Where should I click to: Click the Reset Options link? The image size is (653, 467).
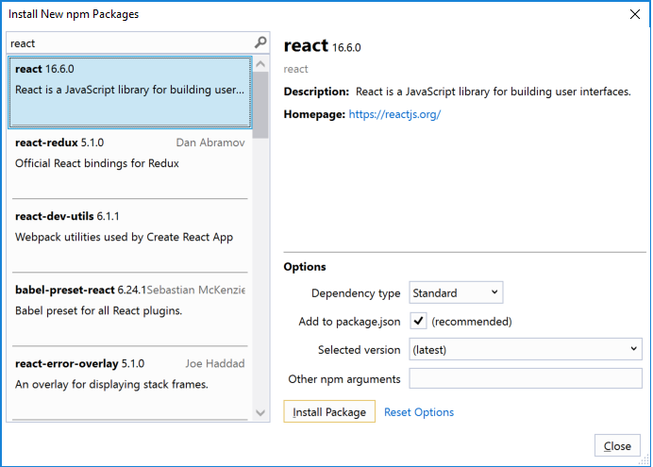pyautogui.click(x=419, y=412)
